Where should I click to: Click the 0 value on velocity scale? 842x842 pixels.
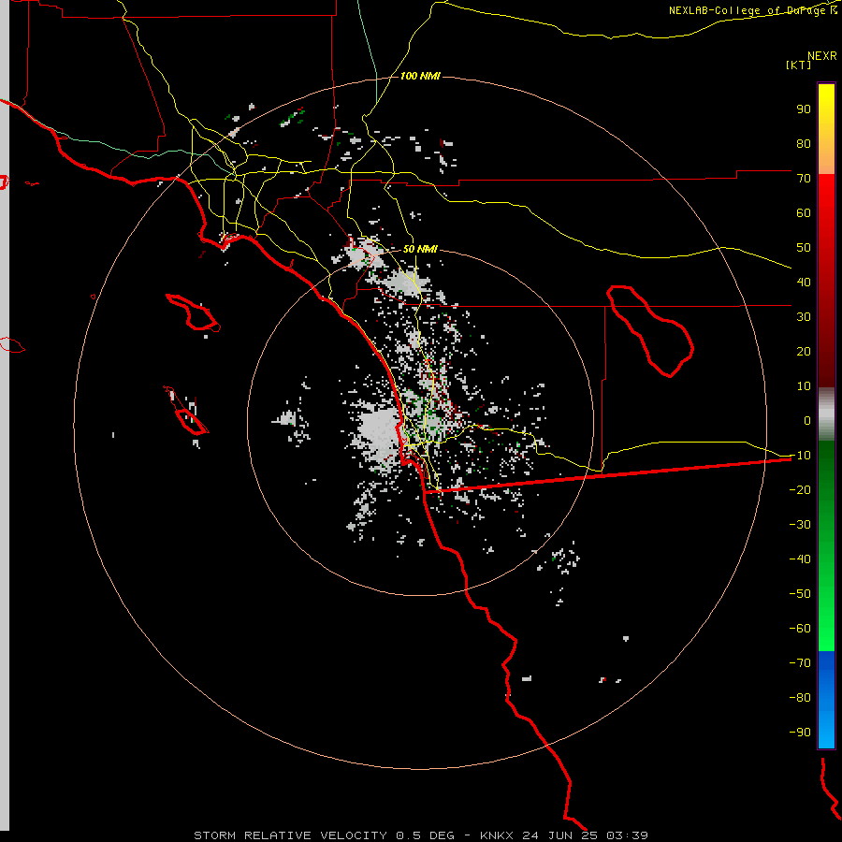tap(806, 421)
